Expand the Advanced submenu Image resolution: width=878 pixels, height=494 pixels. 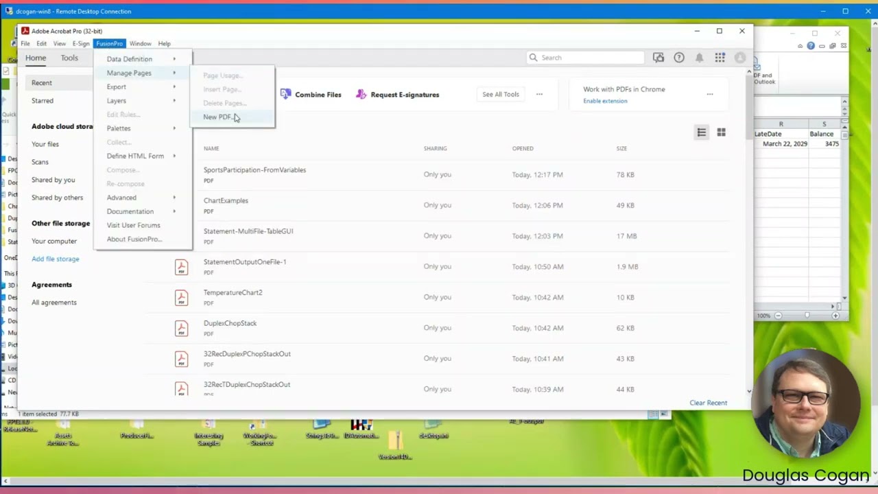click(142, 198)
